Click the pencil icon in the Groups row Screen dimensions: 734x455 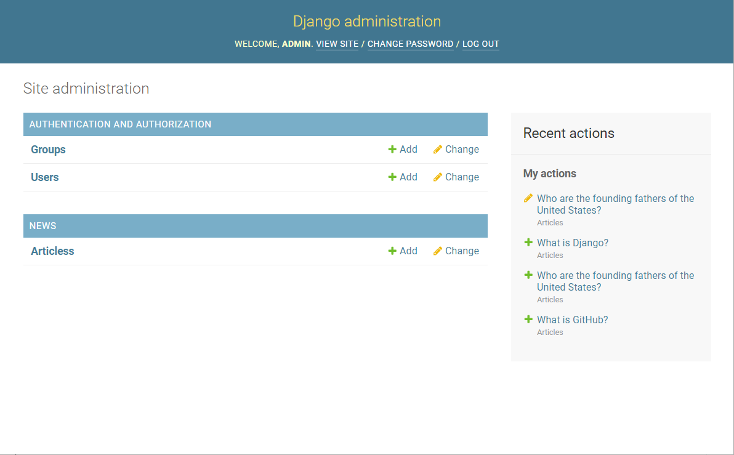[x=438, y=150]
